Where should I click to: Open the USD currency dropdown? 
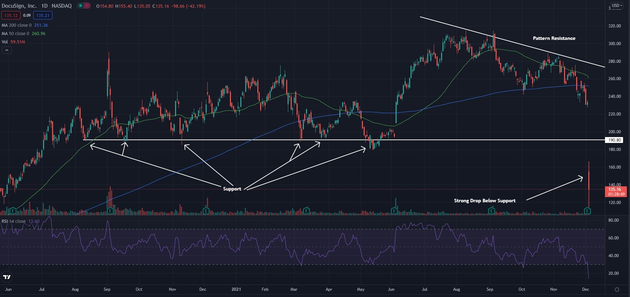point(617,6)
